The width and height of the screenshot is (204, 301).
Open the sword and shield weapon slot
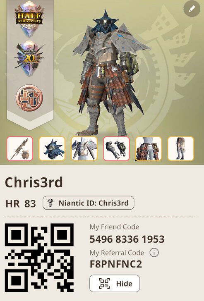tap(20, 148)
